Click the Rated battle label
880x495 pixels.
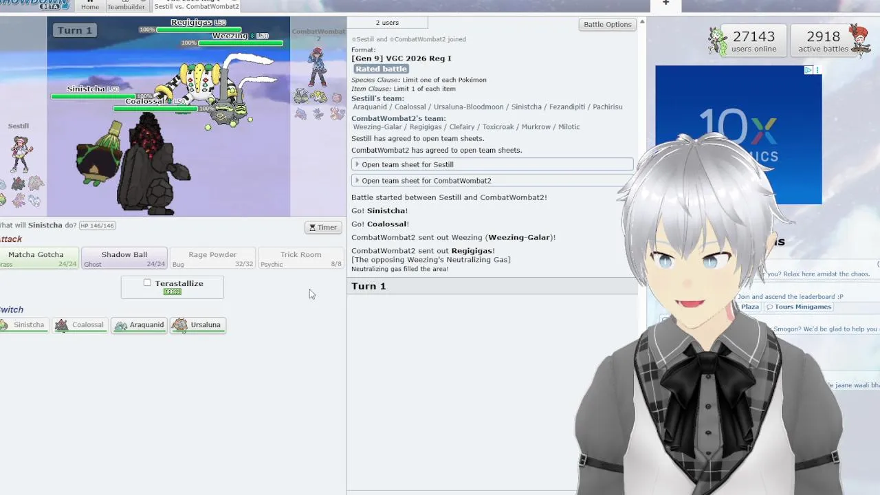pos(382,69)
